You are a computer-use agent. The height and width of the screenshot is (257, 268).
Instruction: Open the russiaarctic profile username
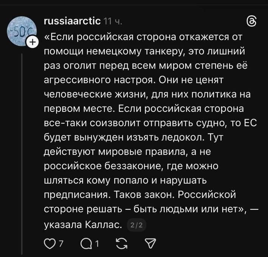(x=72, y=22)
